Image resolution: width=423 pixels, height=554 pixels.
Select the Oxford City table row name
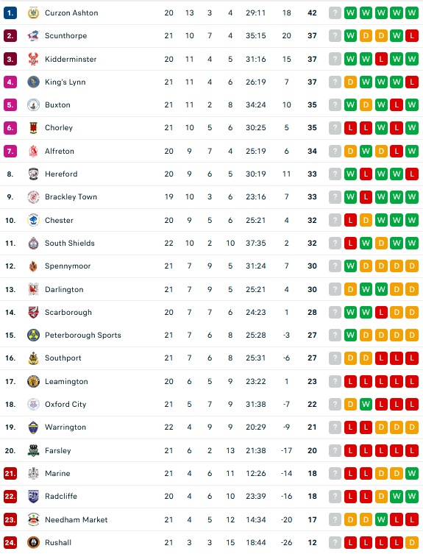pyautogui.click(x=65, y=404)
